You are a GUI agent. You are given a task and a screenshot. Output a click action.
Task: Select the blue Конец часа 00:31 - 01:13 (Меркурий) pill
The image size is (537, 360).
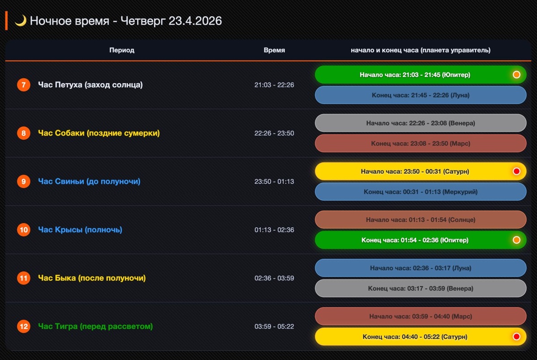pos(421,192)
